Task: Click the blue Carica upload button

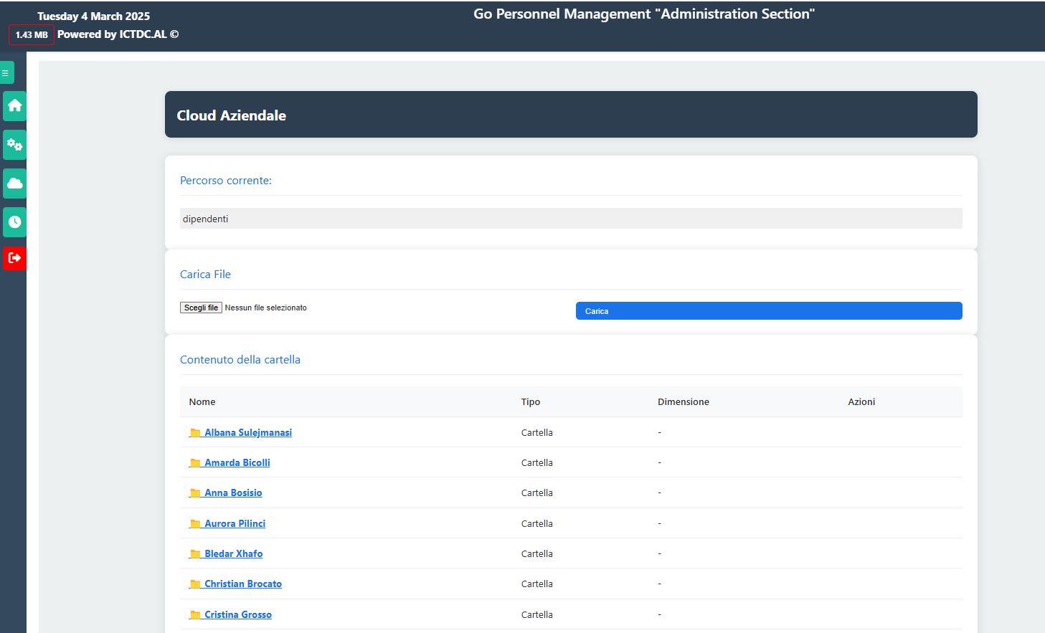Action: 768,311
